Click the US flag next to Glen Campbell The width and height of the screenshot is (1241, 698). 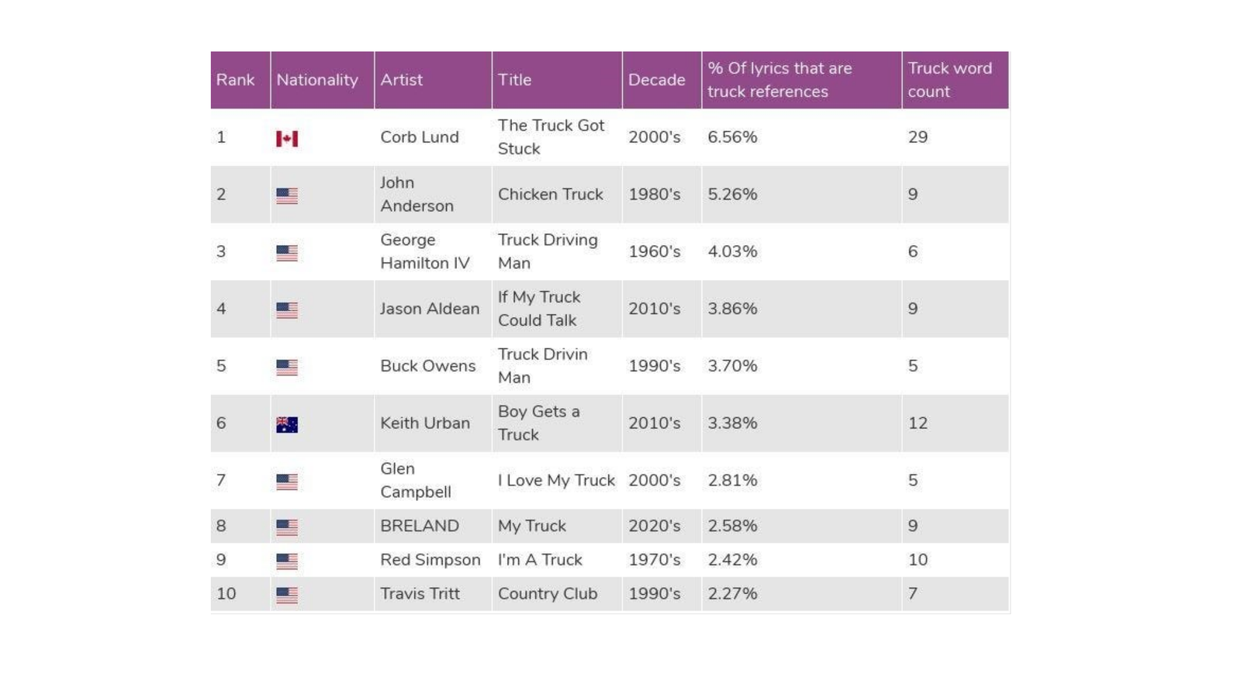[287, 482]
